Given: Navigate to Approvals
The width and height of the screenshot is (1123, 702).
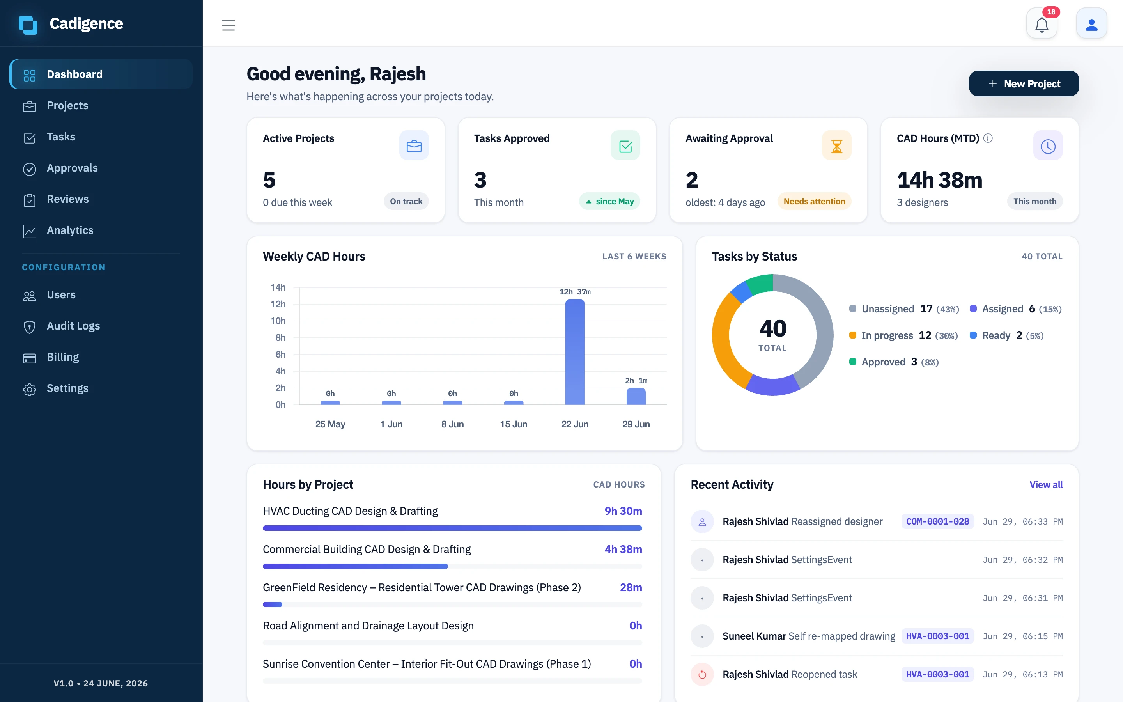Looking at the screenshot, I should pyautogui.click(x=101, y=168).
